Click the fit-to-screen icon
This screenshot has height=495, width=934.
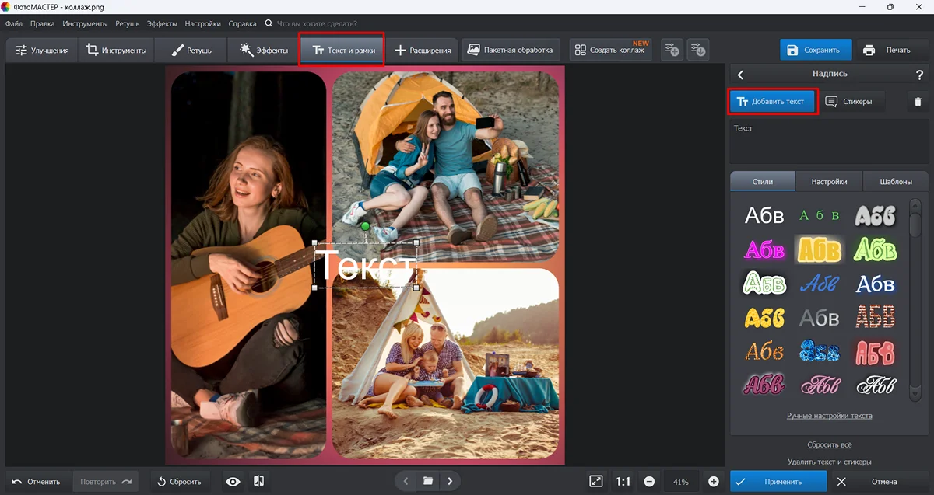(x=596, y=482)
